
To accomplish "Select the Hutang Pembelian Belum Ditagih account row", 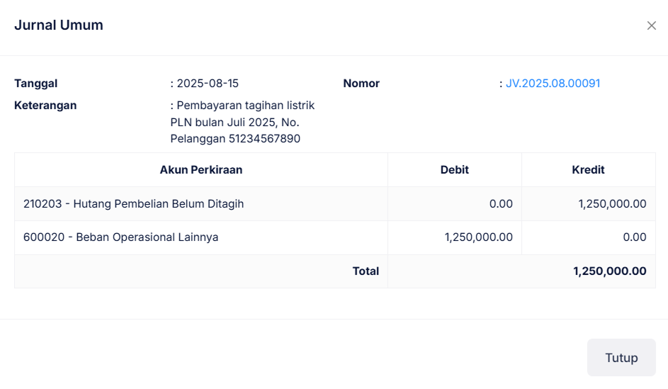I will [x=133, y=204].
